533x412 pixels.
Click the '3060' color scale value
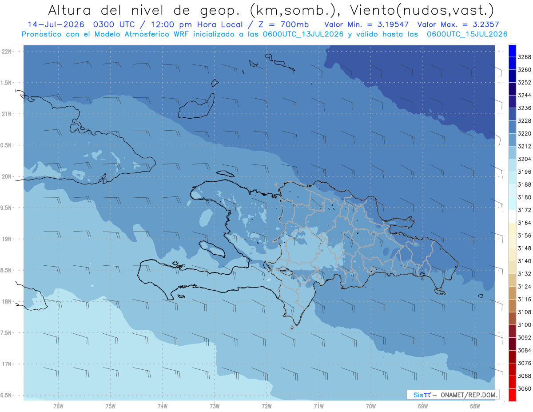(525, 388)
